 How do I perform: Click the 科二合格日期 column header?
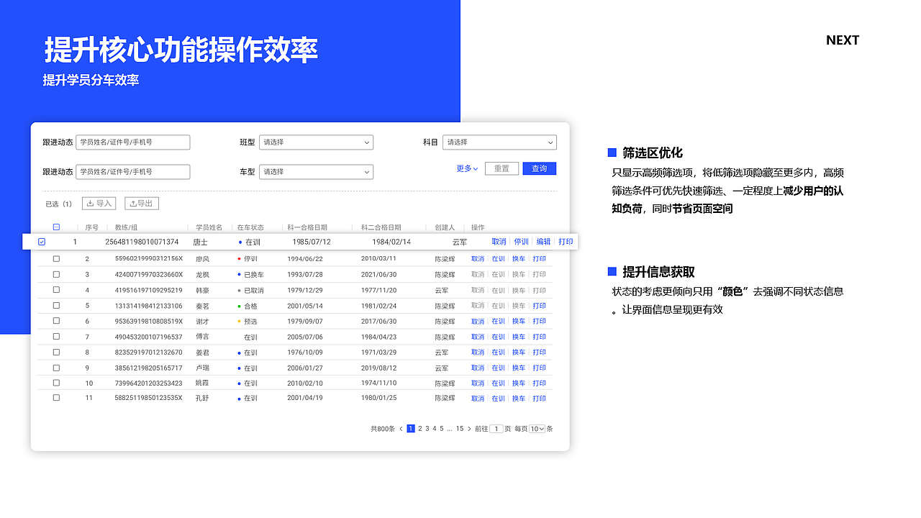point(381,227)
